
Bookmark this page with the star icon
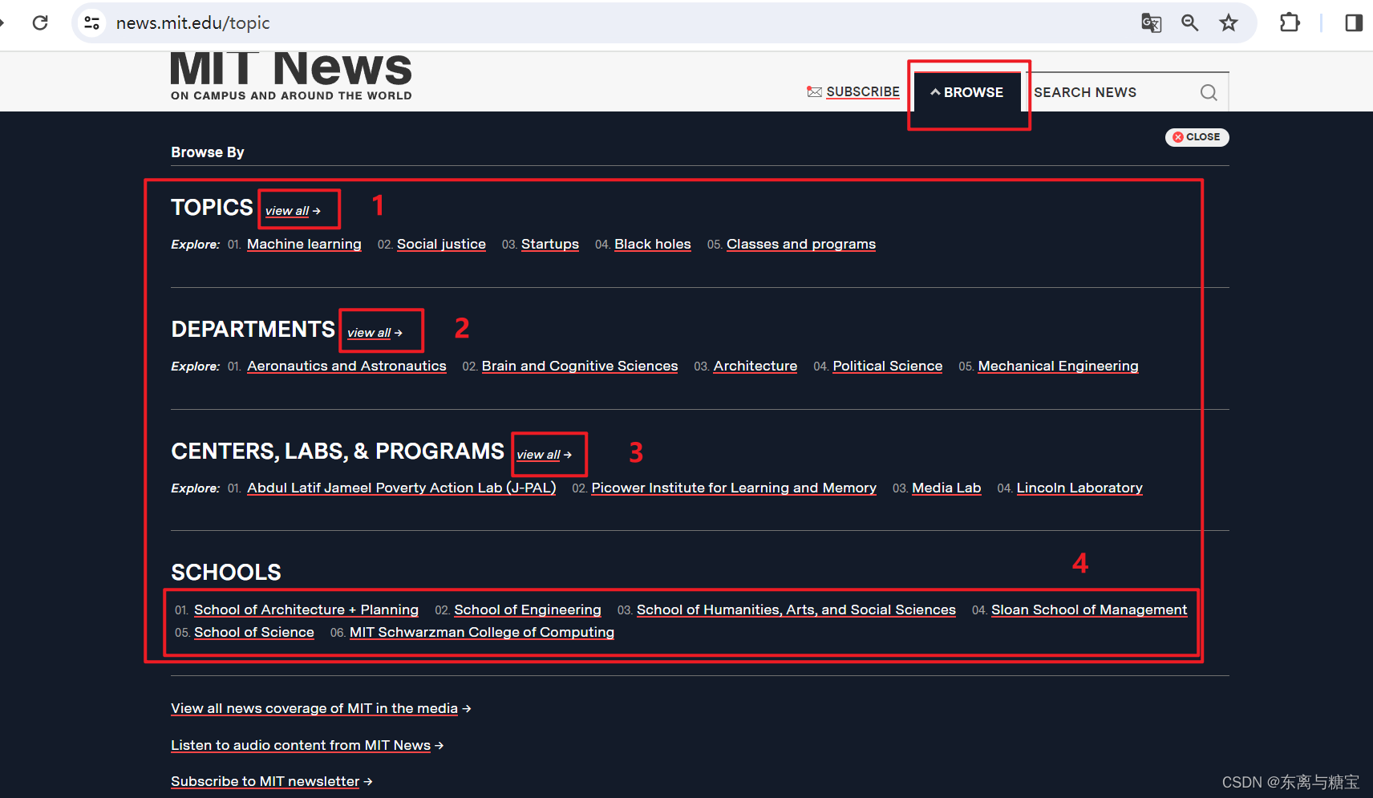(1229, 22)
